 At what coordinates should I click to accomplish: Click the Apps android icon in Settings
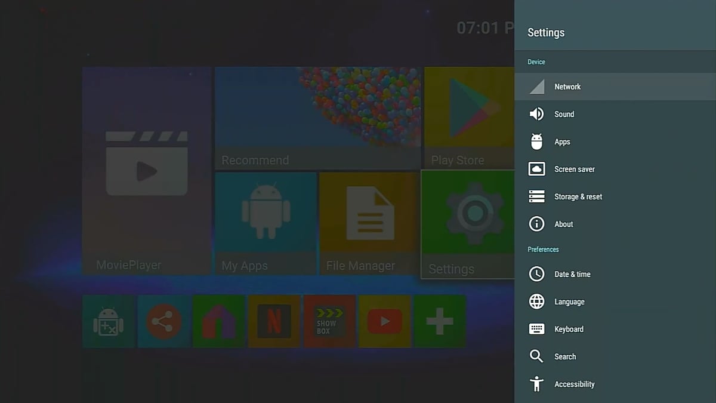point(536,141)
